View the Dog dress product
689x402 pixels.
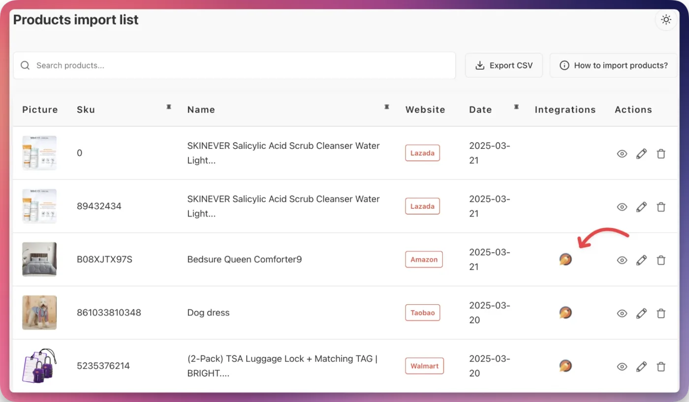(x=622, y=313)
